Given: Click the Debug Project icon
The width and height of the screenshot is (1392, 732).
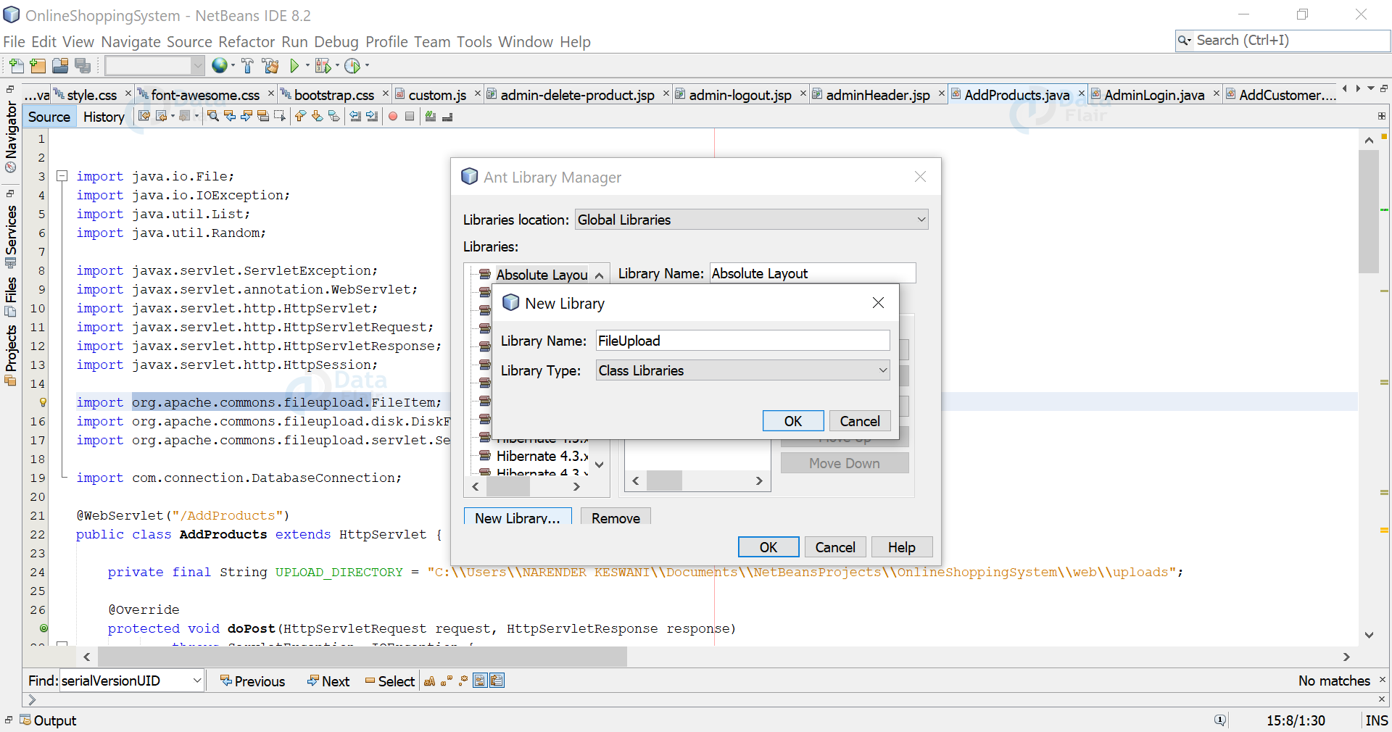Looking at the screenshot, I should pyautogui.click(x=323, y=66).
